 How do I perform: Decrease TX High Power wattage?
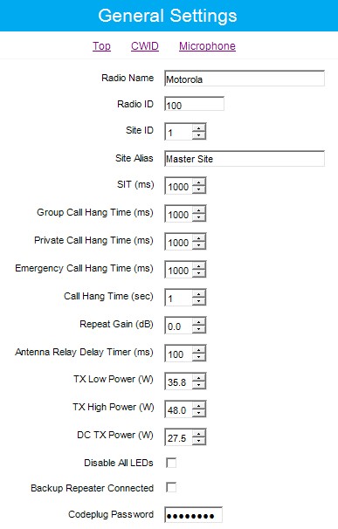click(198, 414)
